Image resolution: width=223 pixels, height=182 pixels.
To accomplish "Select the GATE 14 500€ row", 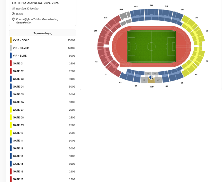I will 43,164.
